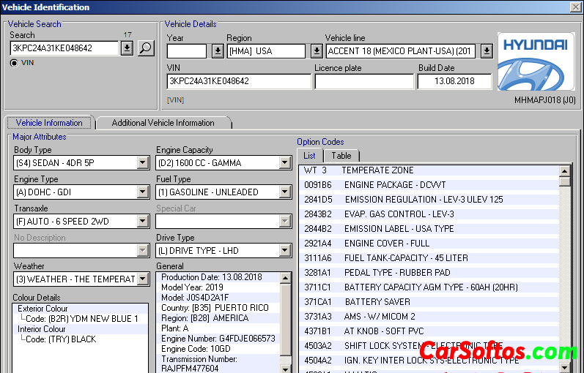Click the Build Date field

click(x=454, y=81)
